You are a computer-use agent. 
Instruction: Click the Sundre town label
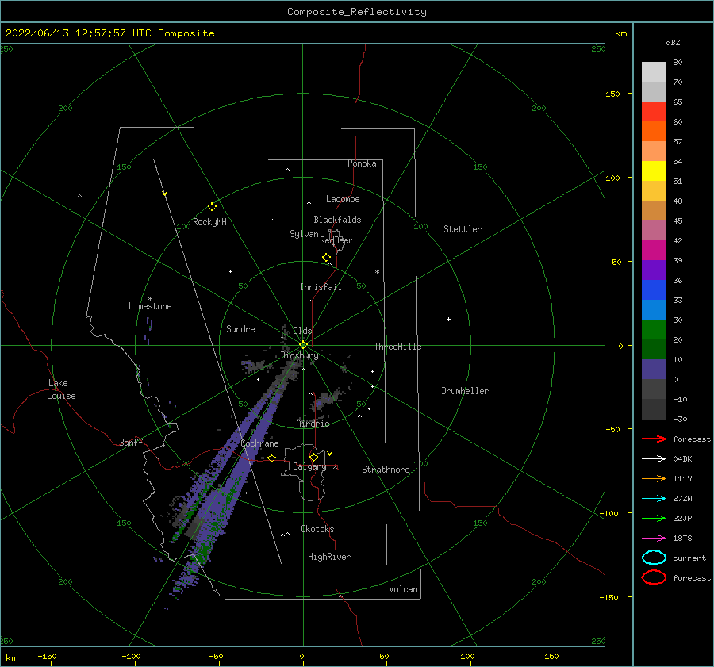(x=240, y=328)
